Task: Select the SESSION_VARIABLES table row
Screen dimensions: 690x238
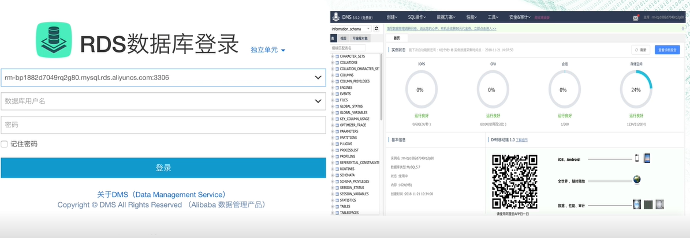Action: (355, 194)
